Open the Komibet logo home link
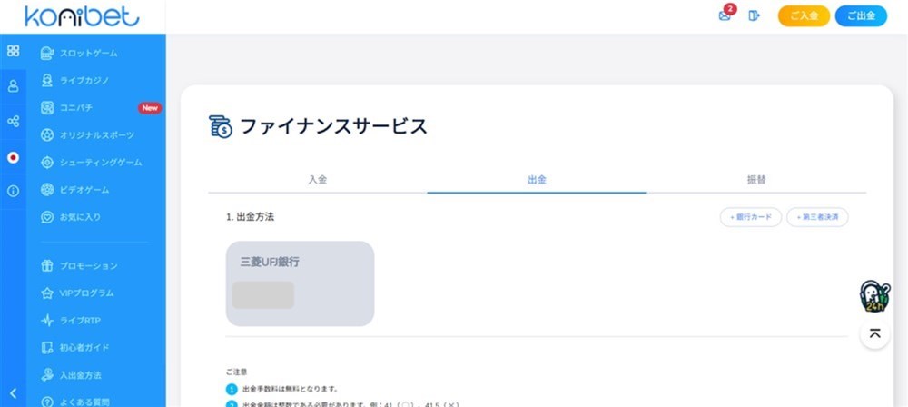This screenshot has height=407, width=908. (x=82, y=16)
